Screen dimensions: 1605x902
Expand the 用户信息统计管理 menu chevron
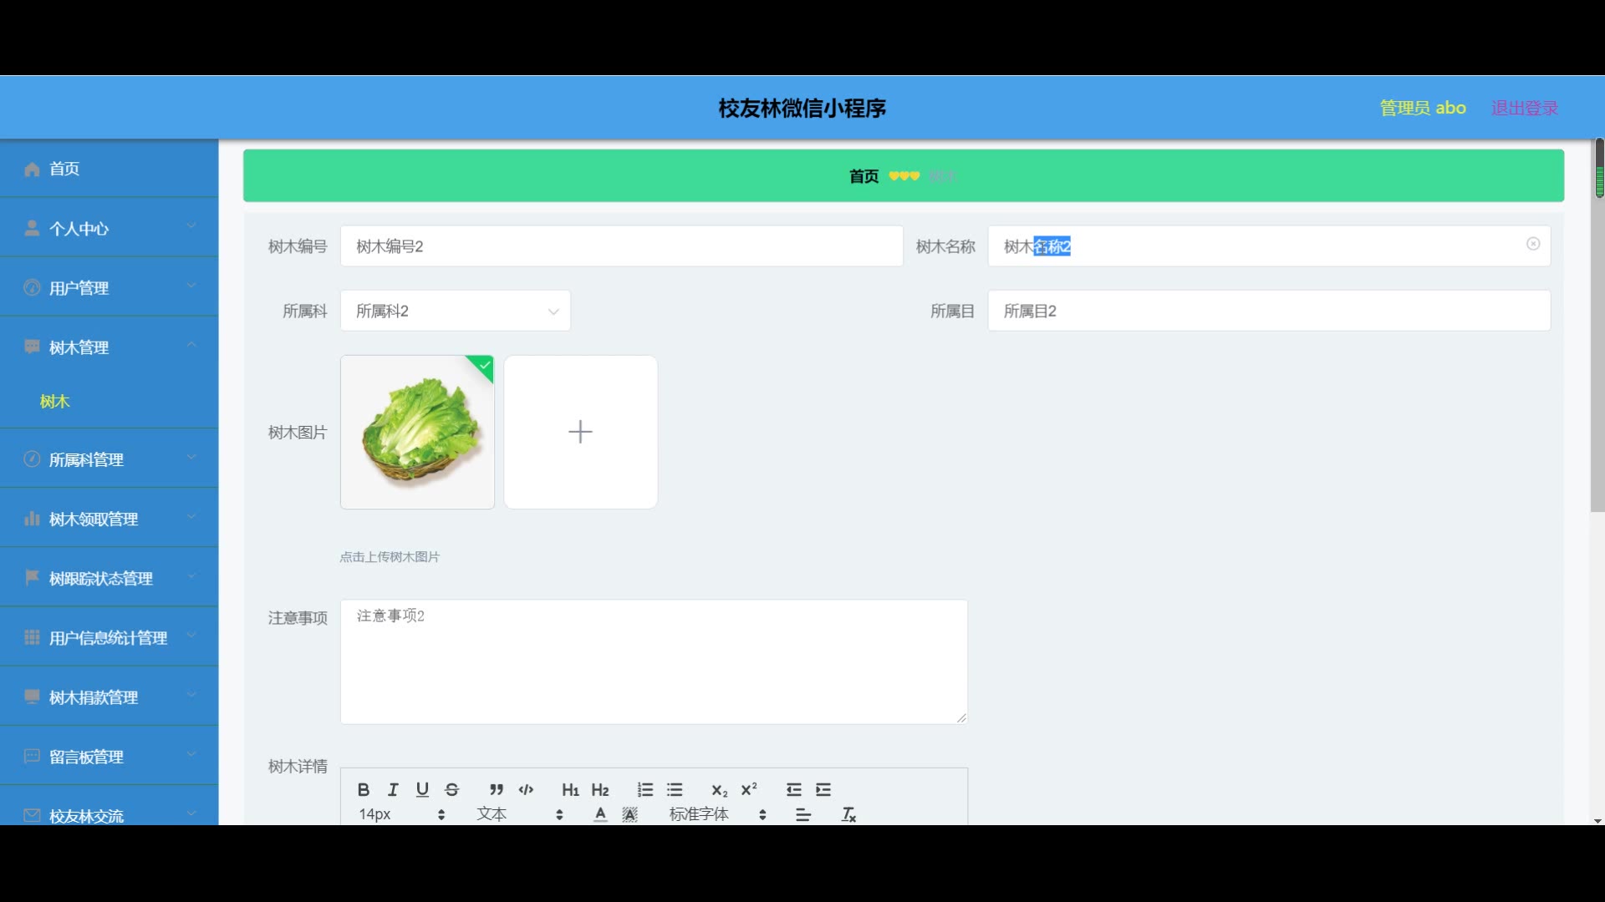(x=191, y=635)
